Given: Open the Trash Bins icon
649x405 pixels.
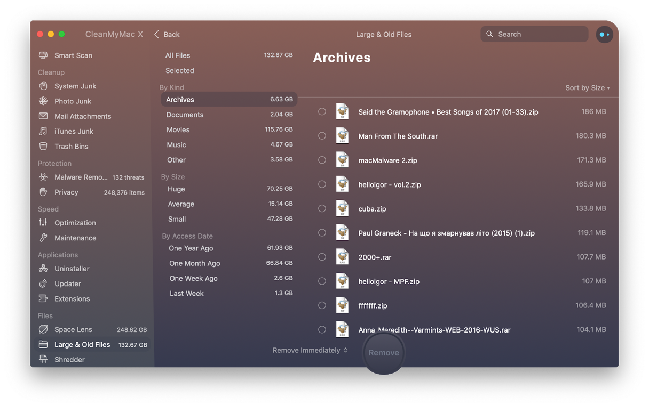Looking at the screenshot, I should point(43,146).
